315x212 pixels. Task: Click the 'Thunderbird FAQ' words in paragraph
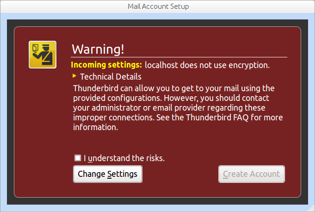[x=217, y=118]
